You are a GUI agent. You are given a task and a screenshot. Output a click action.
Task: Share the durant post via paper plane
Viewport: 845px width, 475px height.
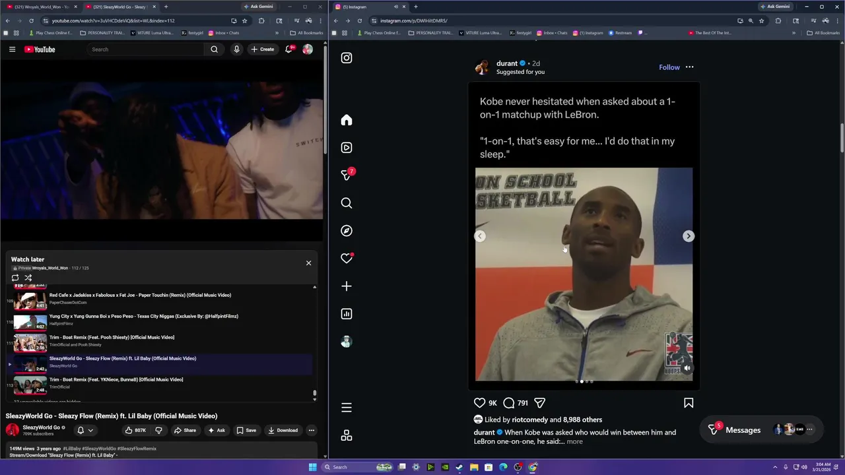point(539,403)
